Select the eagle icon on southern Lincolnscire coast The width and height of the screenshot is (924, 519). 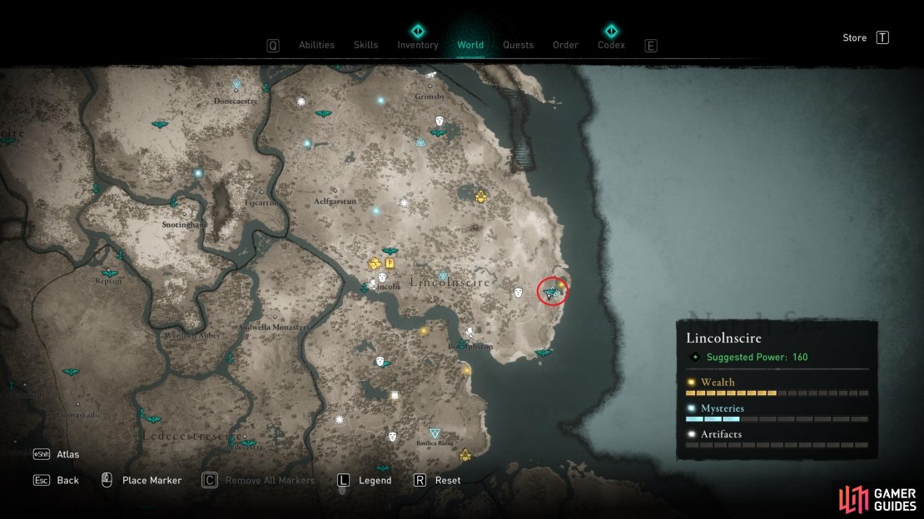(543, 353)
